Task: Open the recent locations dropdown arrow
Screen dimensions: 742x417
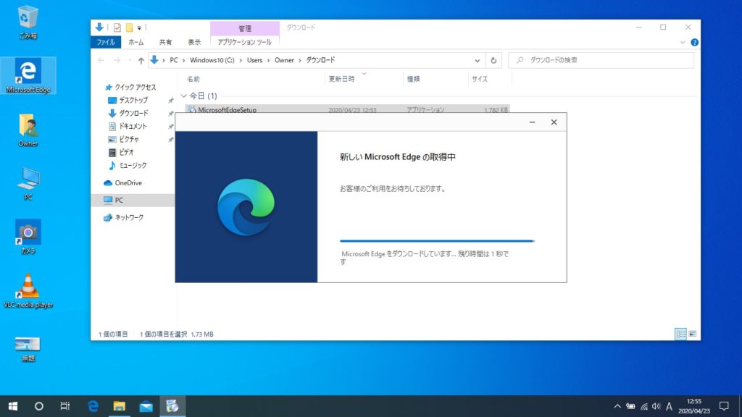Action: (x=130, y=61)
